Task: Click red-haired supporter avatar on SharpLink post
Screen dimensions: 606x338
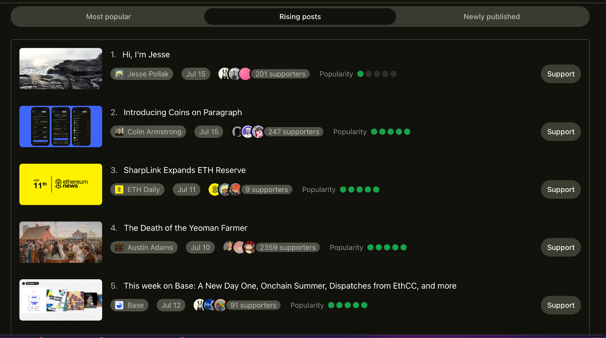Action: click(x=235, y=189)
